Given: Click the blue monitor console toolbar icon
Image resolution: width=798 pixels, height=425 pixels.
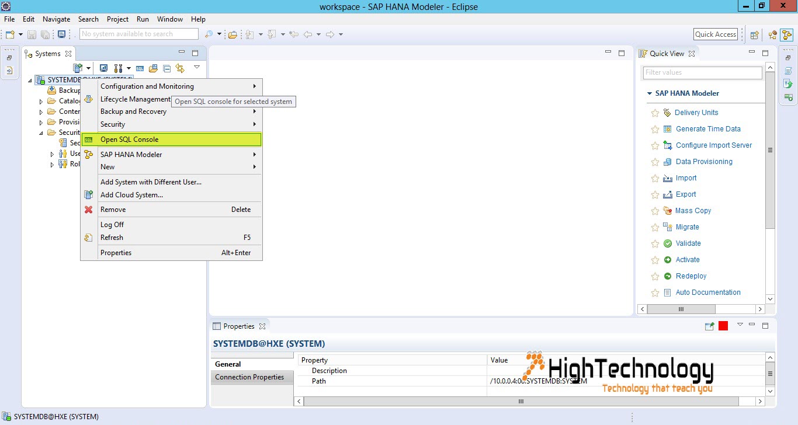Looking at the screenshot, I should point(61,34).
